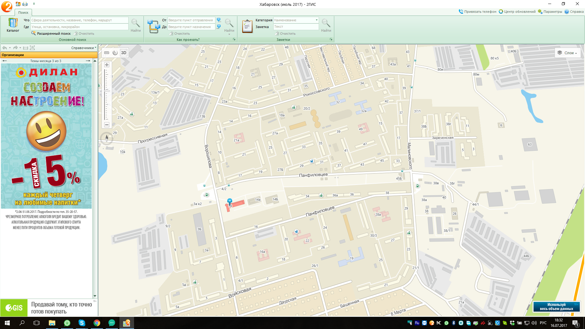
Task: Open the Справка help menu
Action: 574,12
